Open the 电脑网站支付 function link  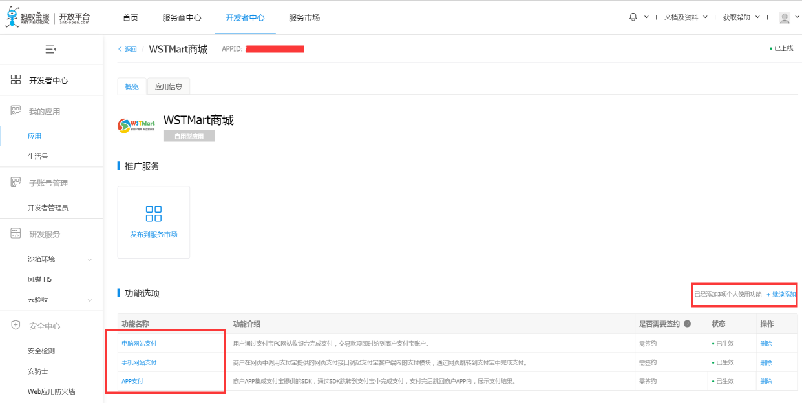tap(139, 344)
